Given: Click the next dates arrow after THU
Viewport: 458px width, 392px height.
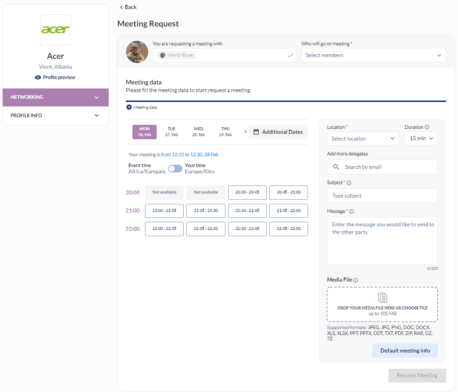Looking at the screenshot, I should pyautogui.click(x=245, y=132).
